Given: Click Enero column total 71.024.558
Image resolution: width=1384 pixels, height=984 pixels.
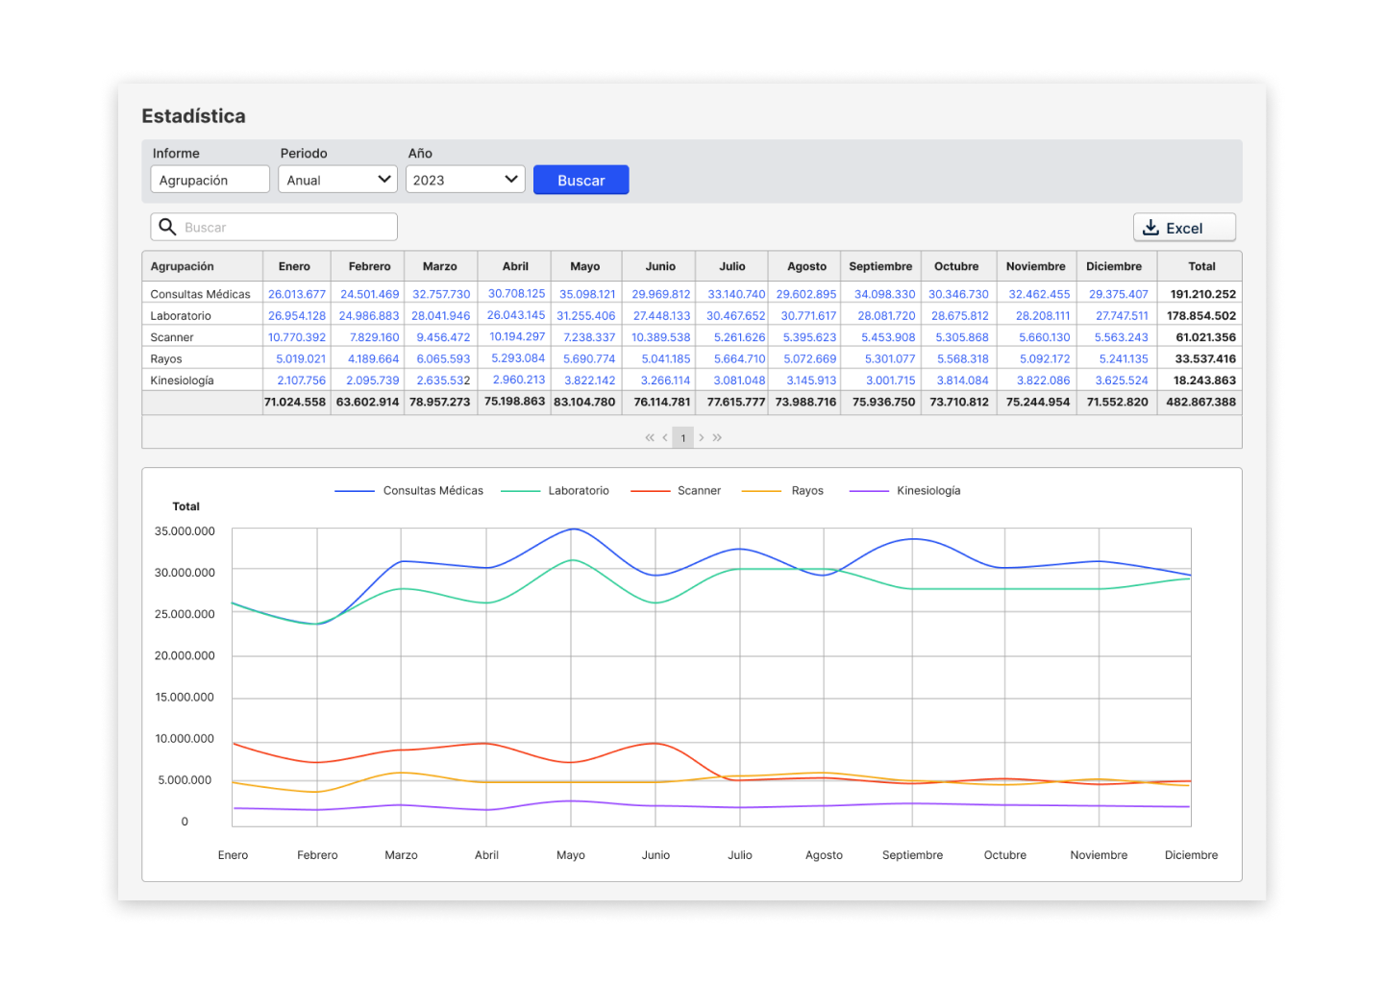Looking at the screenshot, I should click(295, 402).
